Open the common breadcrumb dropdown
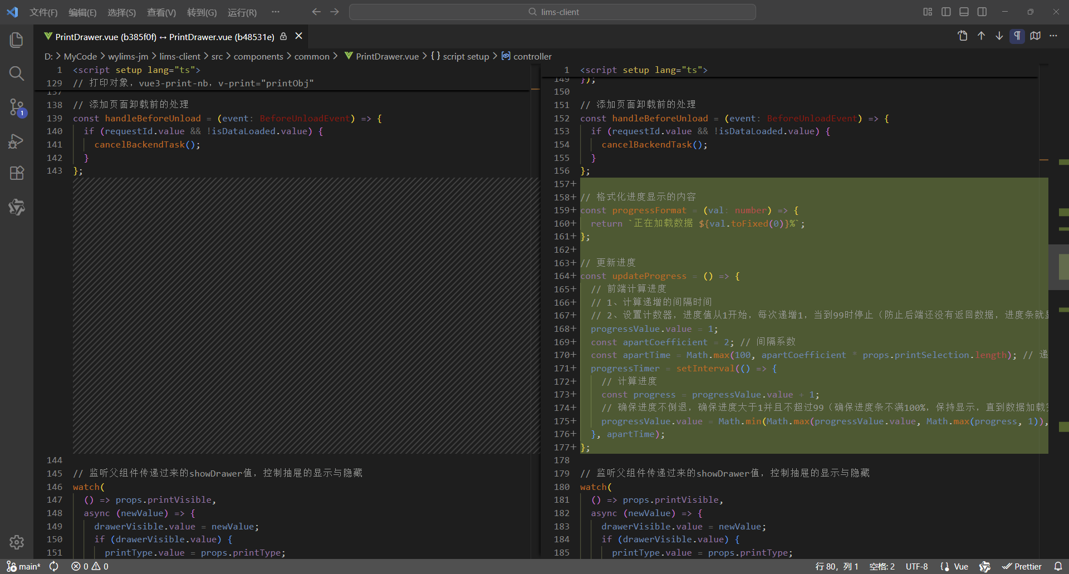The width and height of the screenshot is (1069, 574). pyautogui.click(x=312, y=56)
